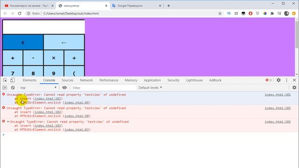
Task: Switch to the Sources tab
Action: point(67,80)
